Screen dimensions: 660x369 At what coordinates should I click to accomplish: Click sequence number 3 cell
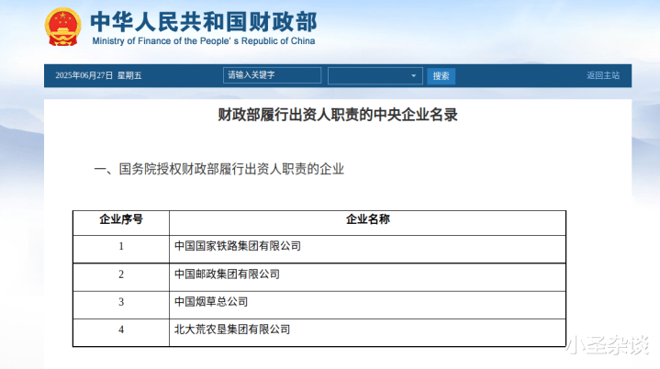[x=121, y=305]
